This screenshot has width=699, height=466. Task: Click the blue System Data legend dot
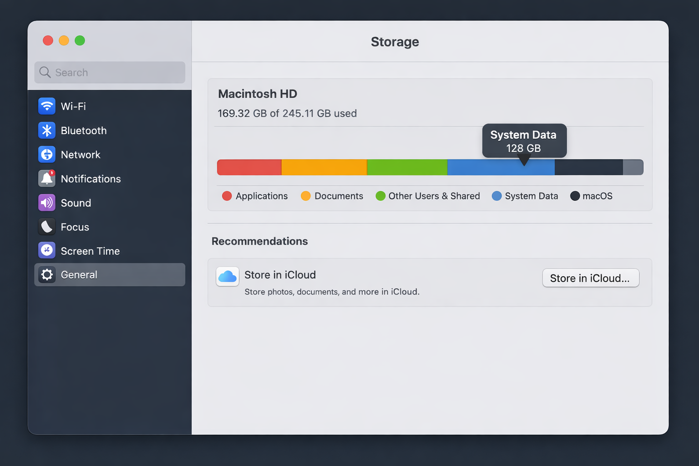click(497, 196)
